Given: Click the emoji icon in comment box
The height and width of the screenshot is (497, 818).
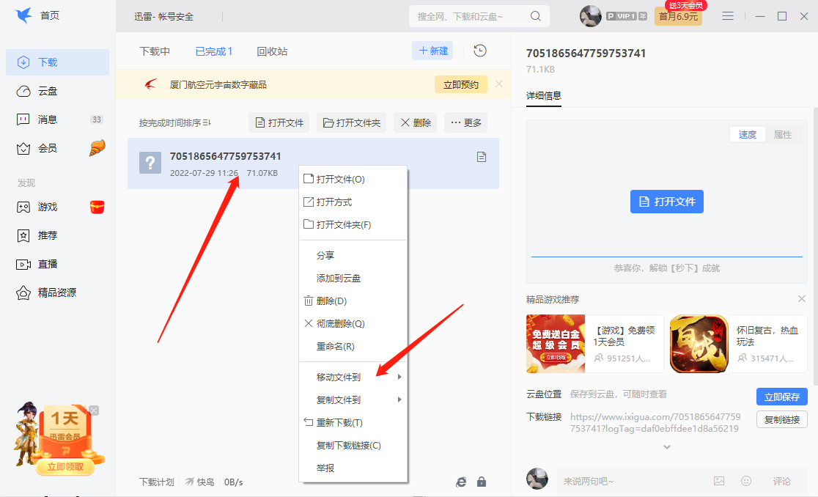Looking at the screenshot, I should [x=746, y=480].
